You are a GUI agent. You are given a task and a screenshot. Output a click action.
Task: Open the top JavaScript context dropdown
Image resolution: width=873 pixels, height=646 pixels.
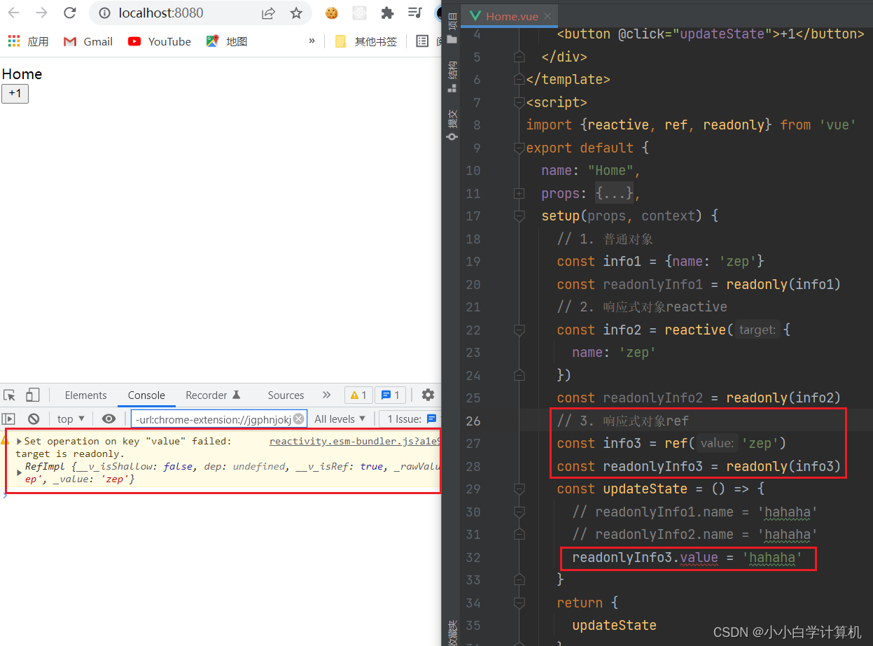click(x=71, y=419)
